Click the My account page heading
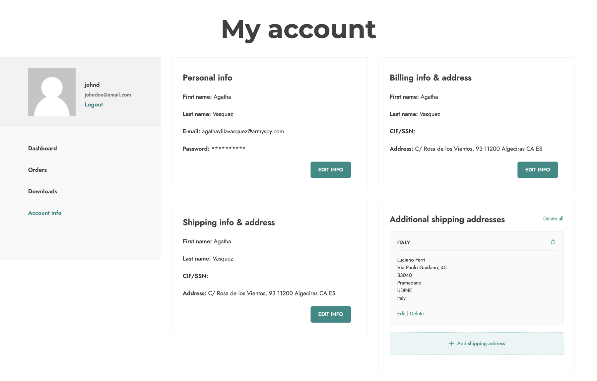The height and width of the screenshot is (381, 597). point(298,29)
